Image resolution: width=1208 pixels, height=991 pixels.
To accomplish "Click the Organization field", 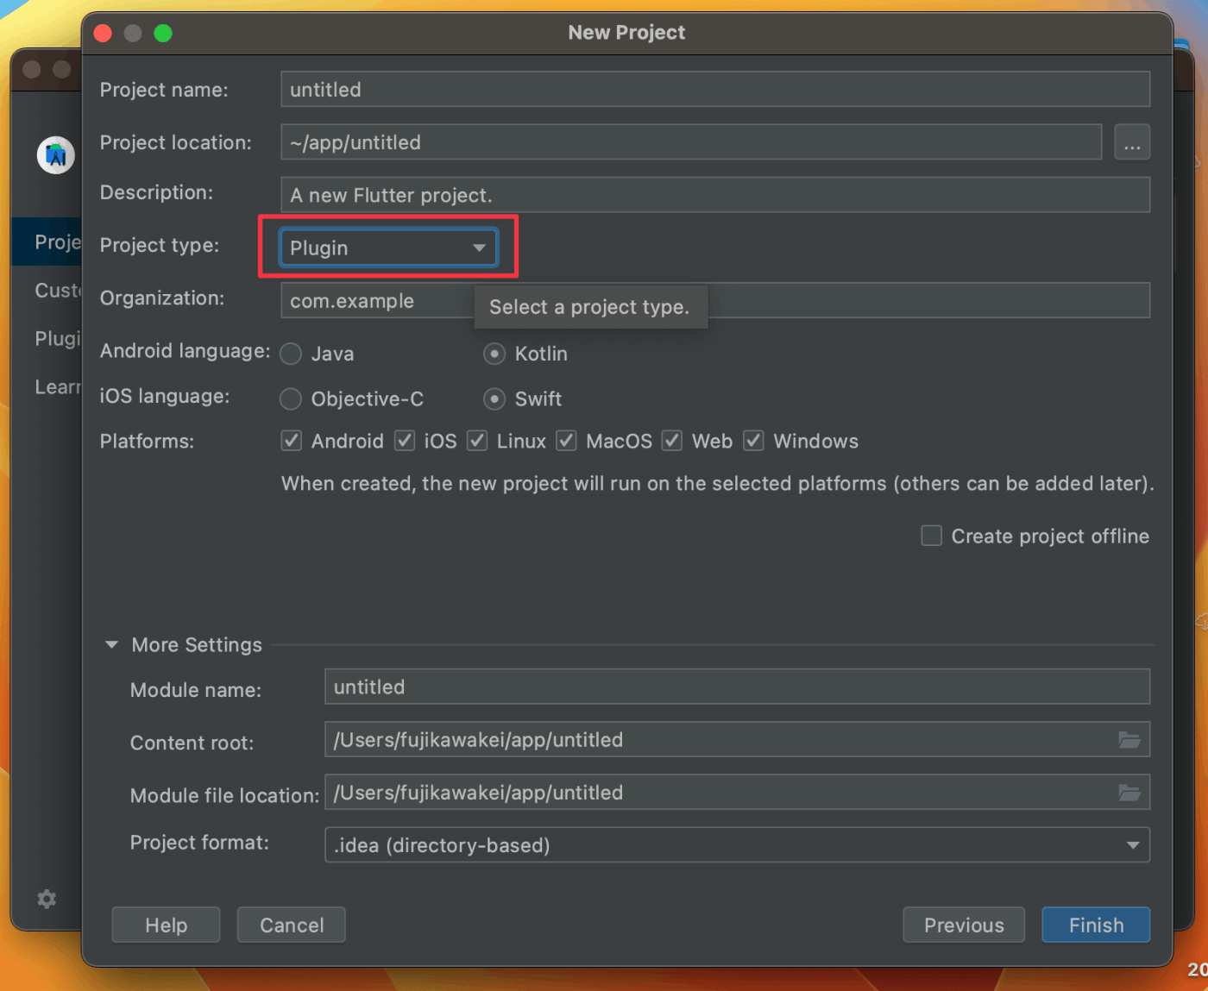I will (715, 300).
